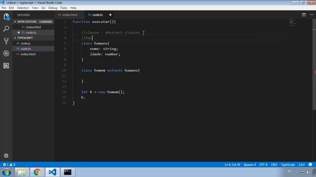Click the feedback smiley in status bar
316x177 pixels.
click(311, 165)
